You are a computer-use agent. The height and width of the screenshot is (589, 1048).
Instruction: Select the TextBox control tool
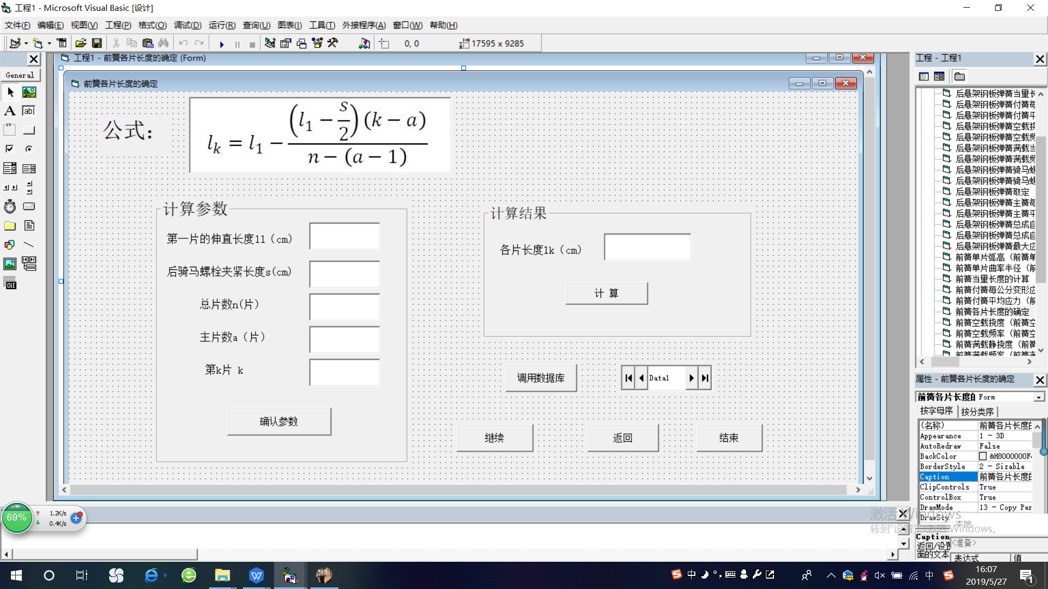click(x=29, y=111)
